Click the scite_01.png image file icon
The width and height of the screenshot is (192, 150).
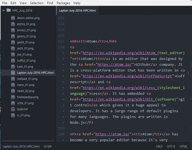[13, 103]
